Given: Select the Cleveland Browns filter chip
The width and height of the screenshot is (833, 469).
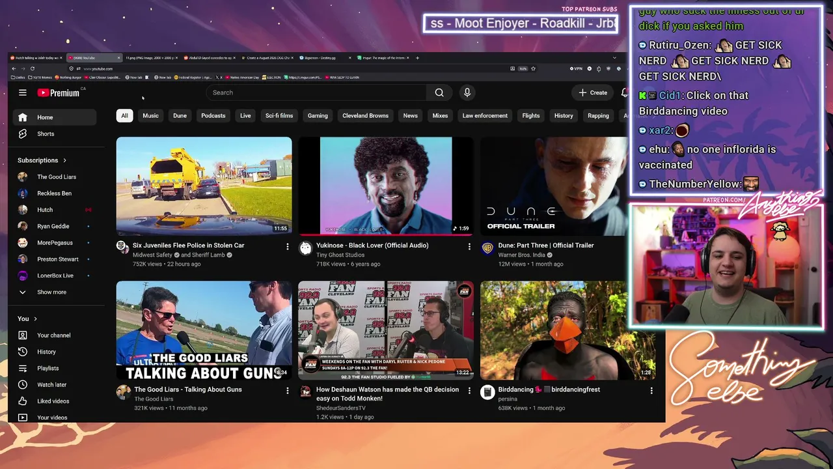Looking at the screenshot, I should [366, 116].
